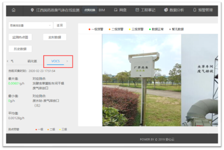Click the 数据正常 green legend item

[156, 29]
